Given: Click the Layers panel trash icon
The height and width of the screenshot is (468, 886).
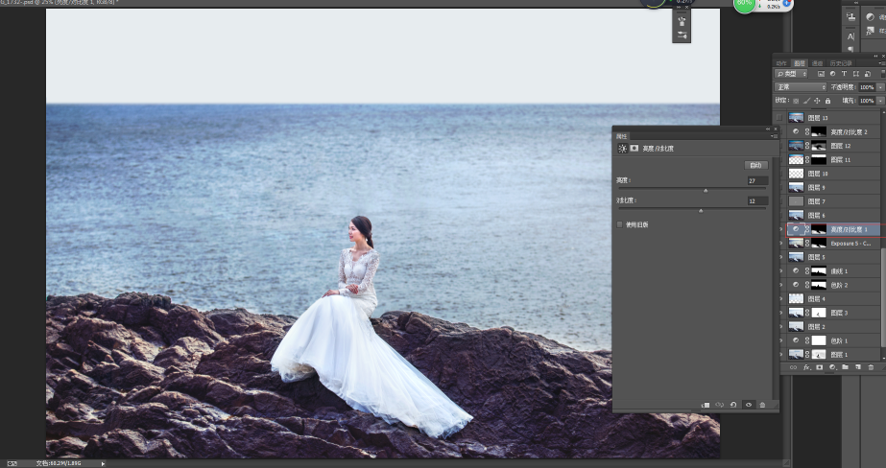Looking at the screenshot, I should coord(871,367).
